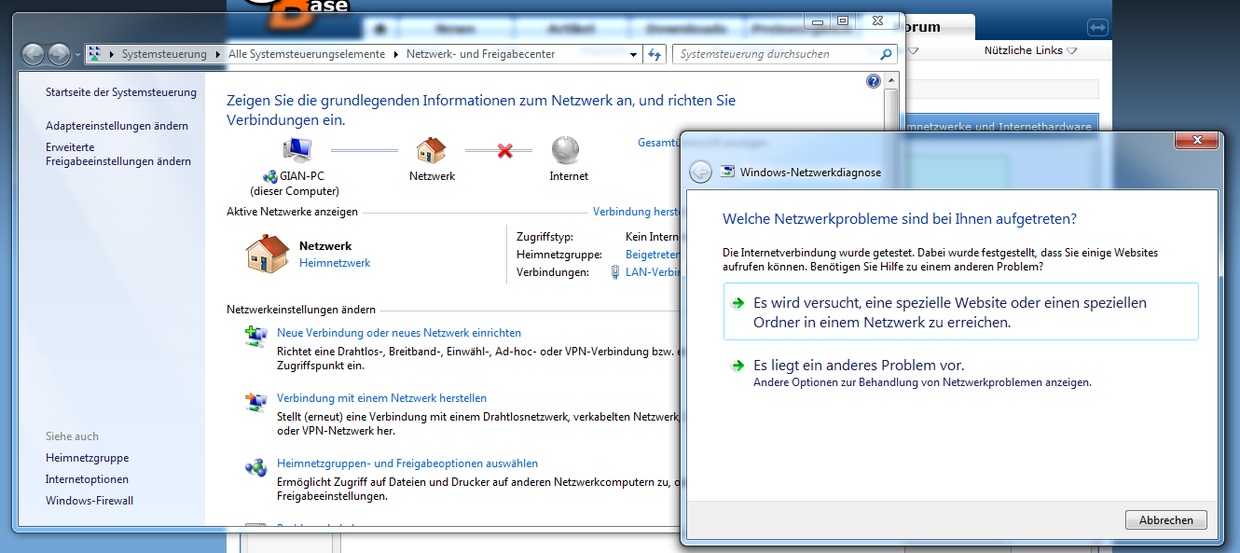Viewport: 1240px width, 553px height.
Task: Click the search magnifier icon
Action: (x=886, y=54)
